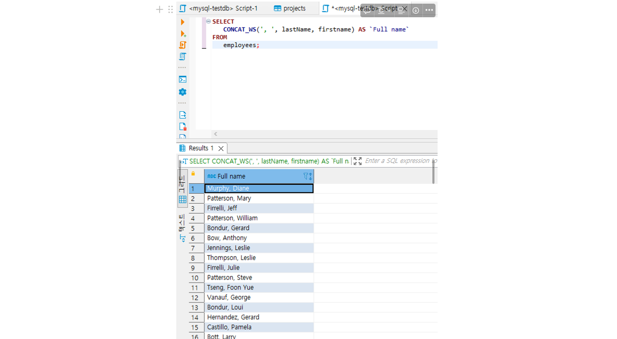Screen dimensions: 617x339
Task: Click file icon with red badge
Action: pyautogui.click(x=183, y=126)
